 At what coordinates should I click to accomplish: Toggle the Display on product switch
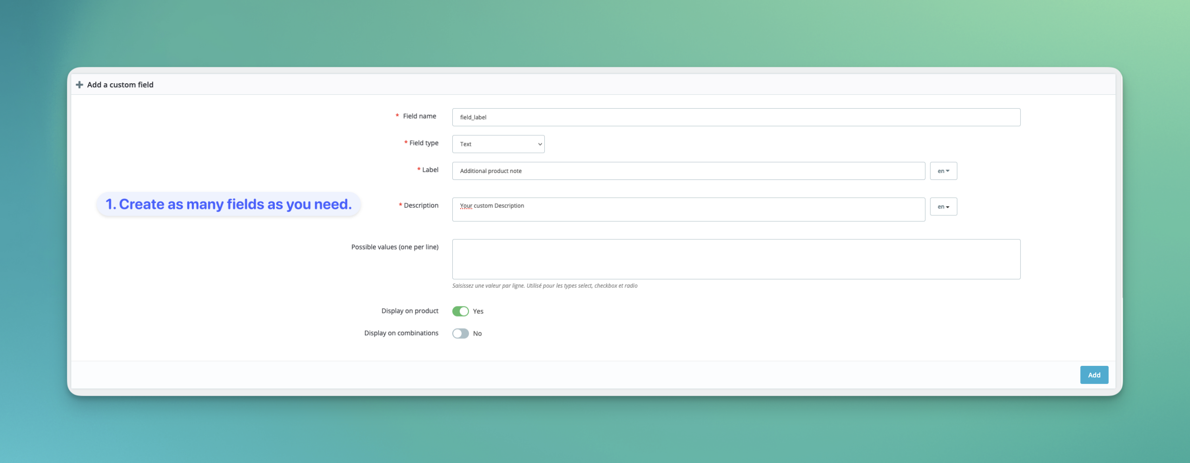pos(460,311)
